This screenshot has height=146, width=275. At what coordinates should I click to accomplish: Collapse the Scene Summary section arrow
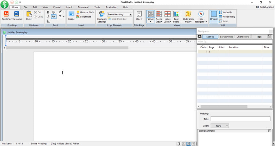[270, 131]
